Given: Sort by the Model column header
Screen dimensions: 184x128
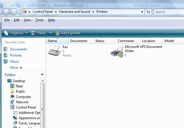Looking at the screenshot, I should point(173,41).
